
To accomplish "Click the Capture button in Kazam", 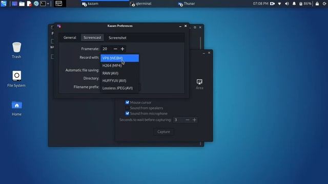I will coord(163,132).
